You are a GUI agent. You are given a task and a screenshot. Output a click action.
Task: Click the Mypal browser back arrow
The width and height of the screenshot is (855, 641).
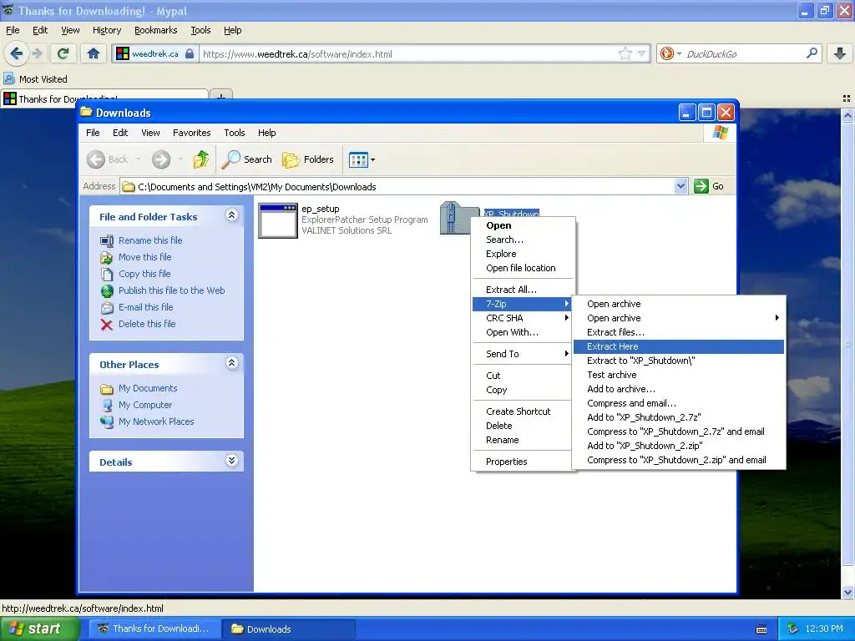coord(17,53)
